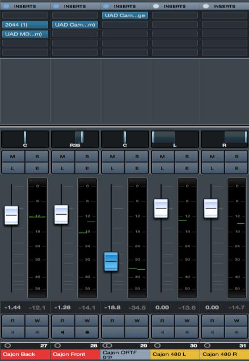Solo the Cajon 480 R channel
The image size is (249, 361).
click(x=237, y=156)
